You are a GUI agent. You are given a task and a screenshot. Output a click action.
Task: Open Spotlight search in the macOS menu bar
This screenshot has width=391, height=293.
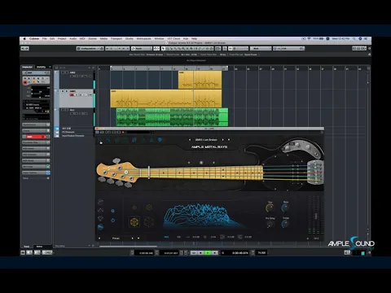coord(354,39)
